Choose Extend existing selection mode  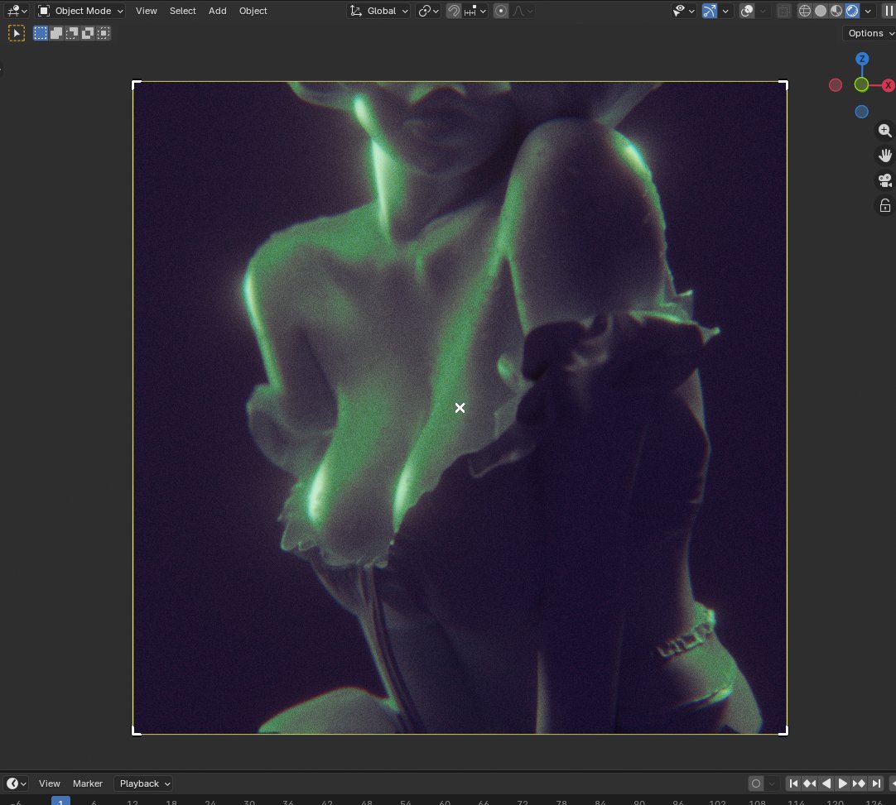click(x=56, y=33)
